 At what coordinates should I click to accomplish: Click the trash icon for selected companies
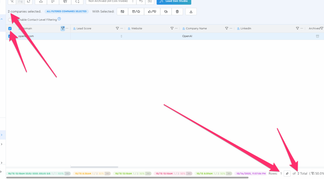(x=177, y=12)
